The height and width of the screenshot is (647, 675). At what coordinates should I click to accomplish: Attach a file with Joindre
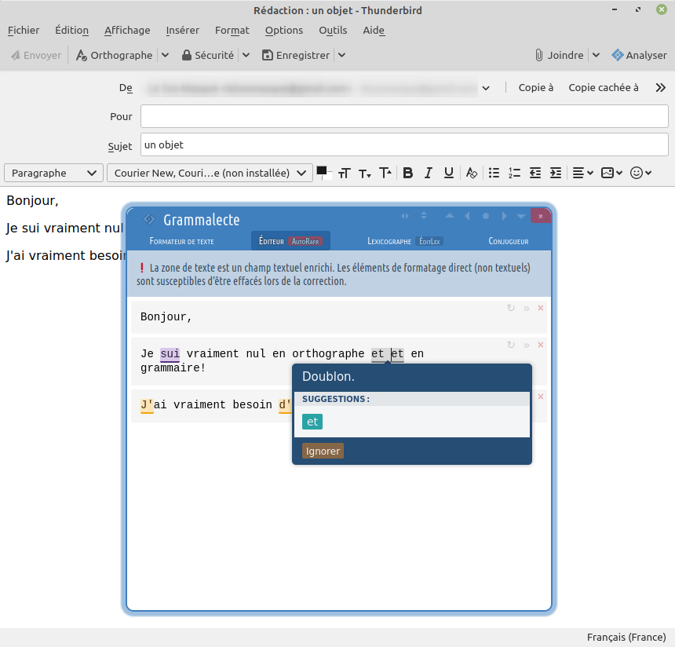[559, 55]
